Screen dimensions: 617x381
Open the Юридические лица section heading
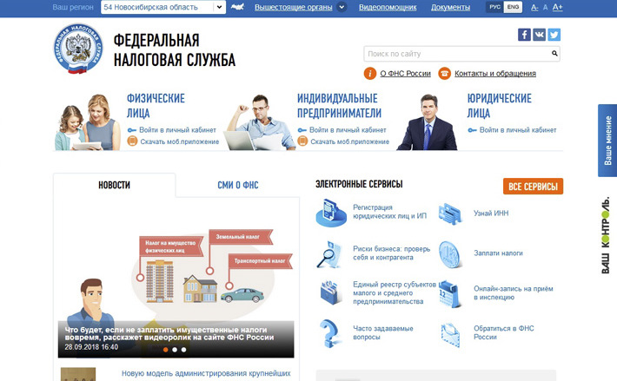[499, 106]
